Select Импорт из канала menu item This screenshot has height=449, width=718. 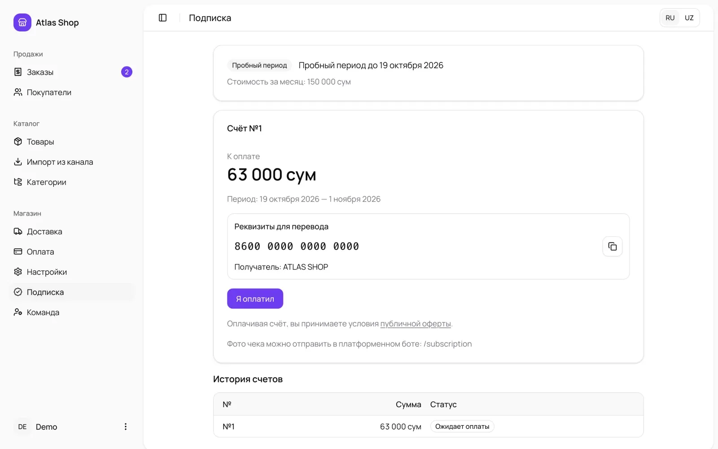pyautogui.click(x=72, y=162)
